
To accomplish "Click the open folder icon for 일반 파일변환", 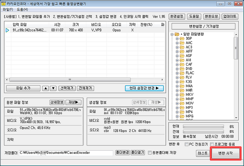I will [177, 34].
